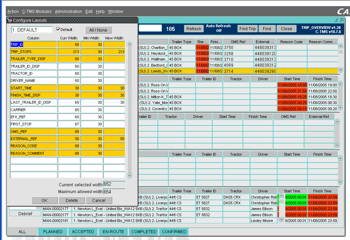
Task: Open the Edit menu
Action: click(89, 11)
